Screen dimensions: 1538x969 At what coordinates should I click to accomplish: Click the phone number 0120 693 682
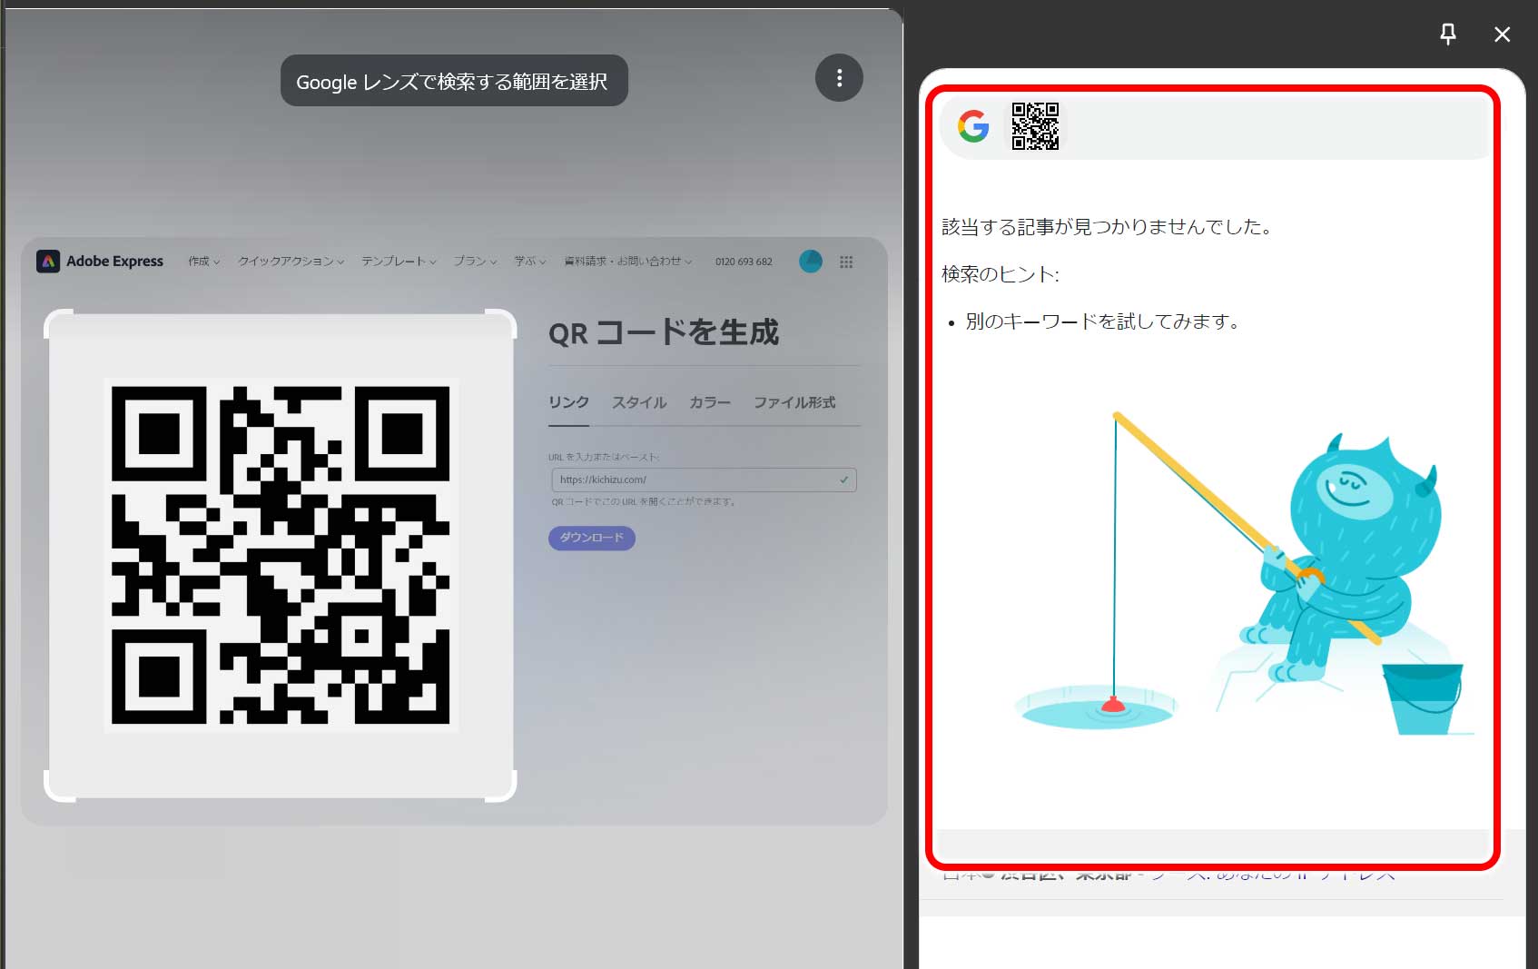744,262
